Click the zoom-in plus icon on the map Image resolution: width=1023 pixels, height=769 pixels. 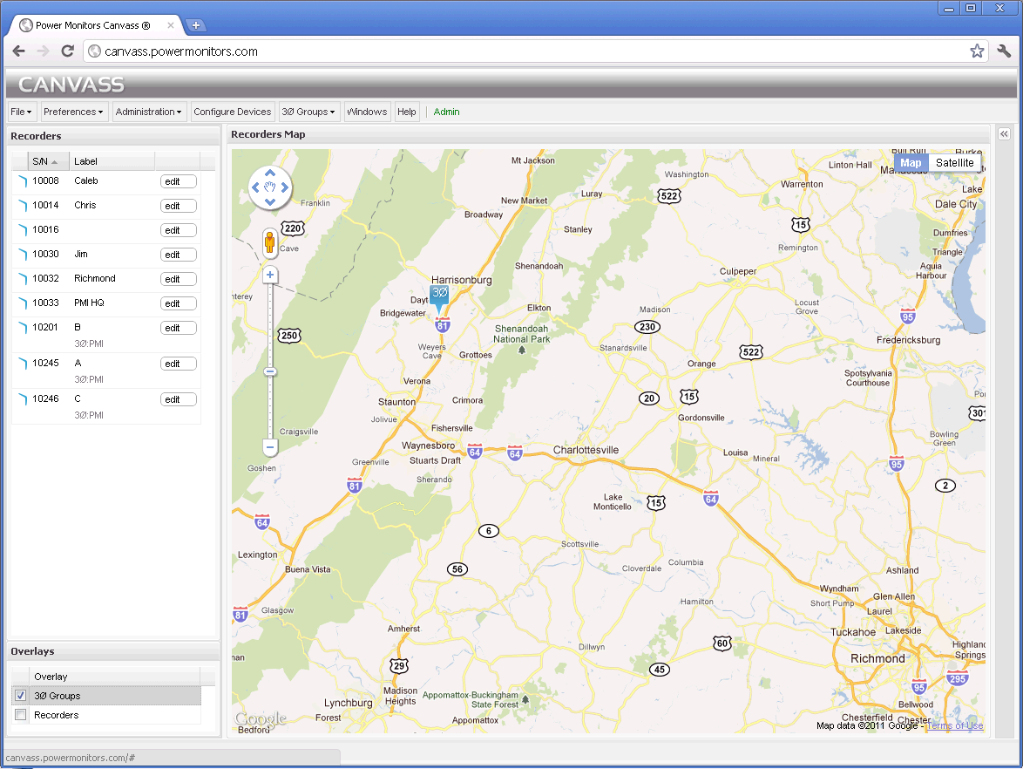click(x=270, y=275)
